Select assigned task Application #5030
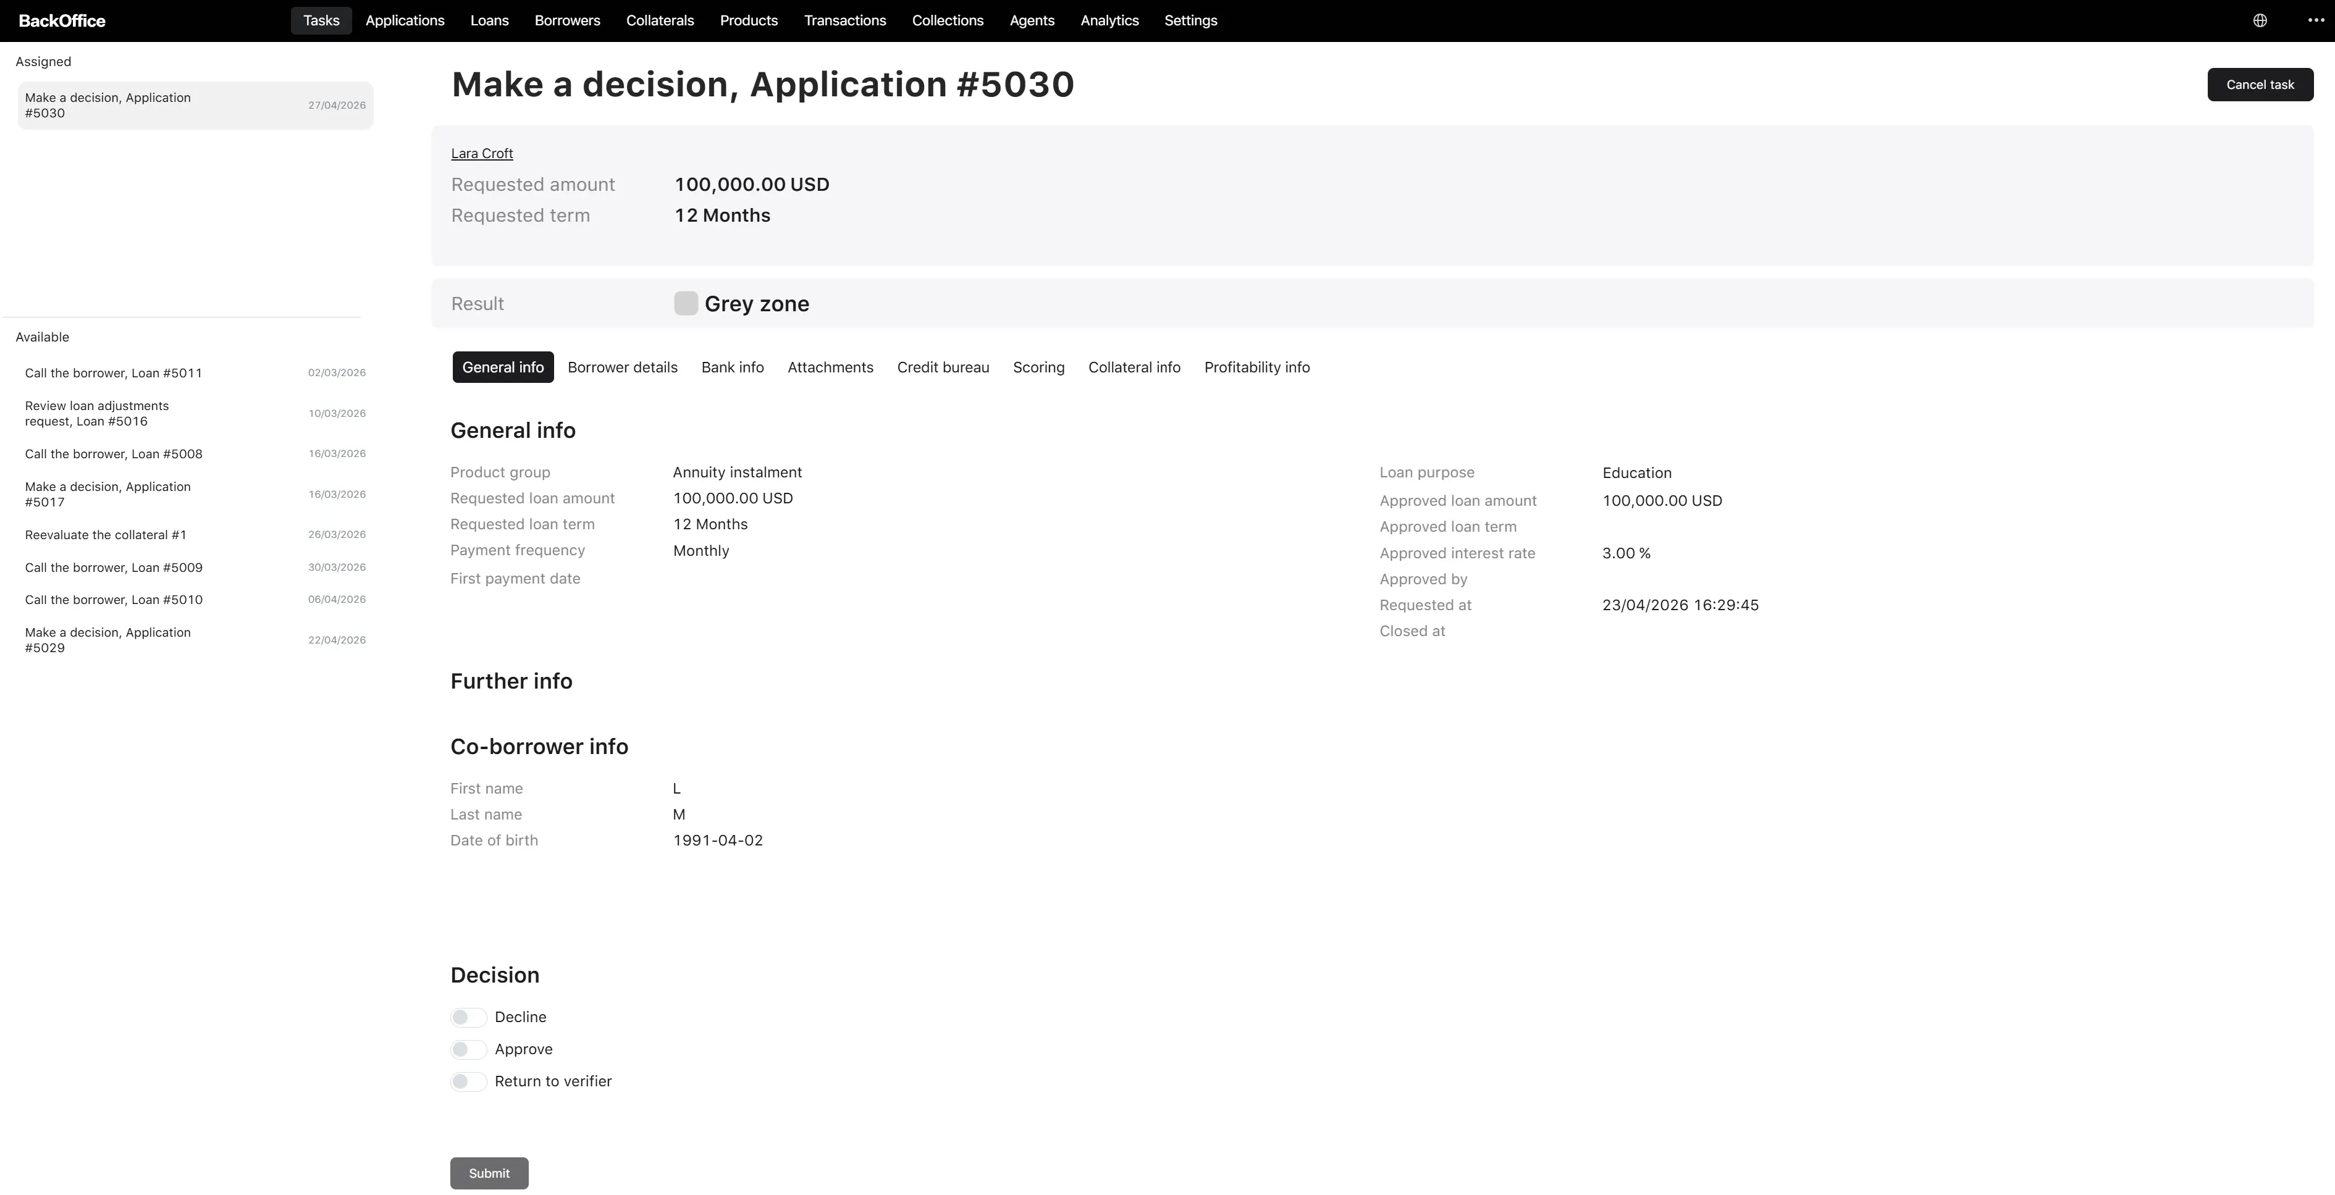The image size is (2335, 1195). [x=195, y=105]
